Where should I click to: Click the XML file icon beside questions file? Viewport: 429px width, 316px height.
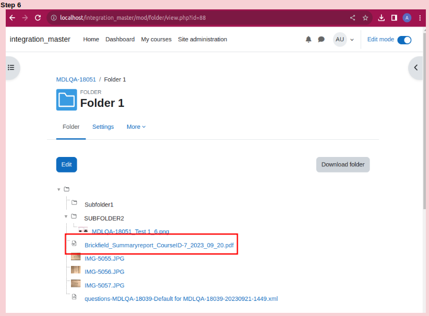tap(74, 297)
